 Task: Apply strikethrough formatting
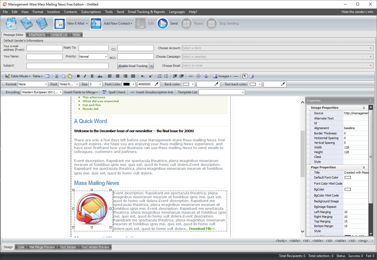tap(100, 76)
